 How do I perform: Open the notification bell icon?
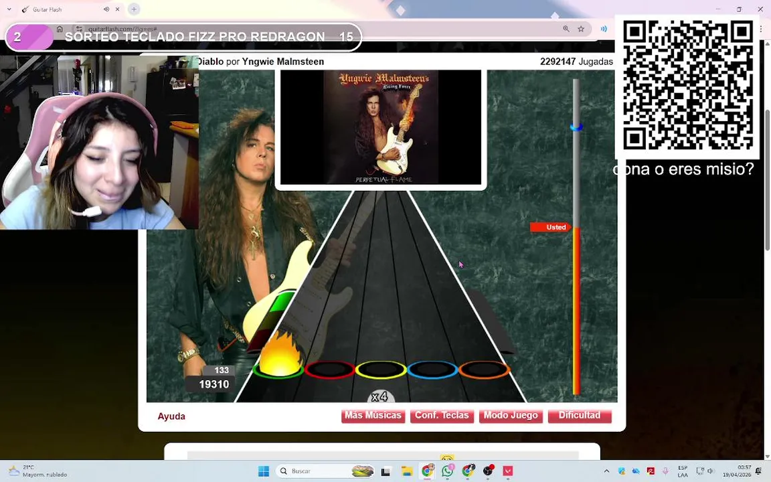(759, 471)
